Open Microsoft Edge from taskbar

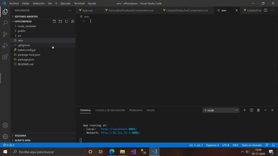[x=112, y=152]
